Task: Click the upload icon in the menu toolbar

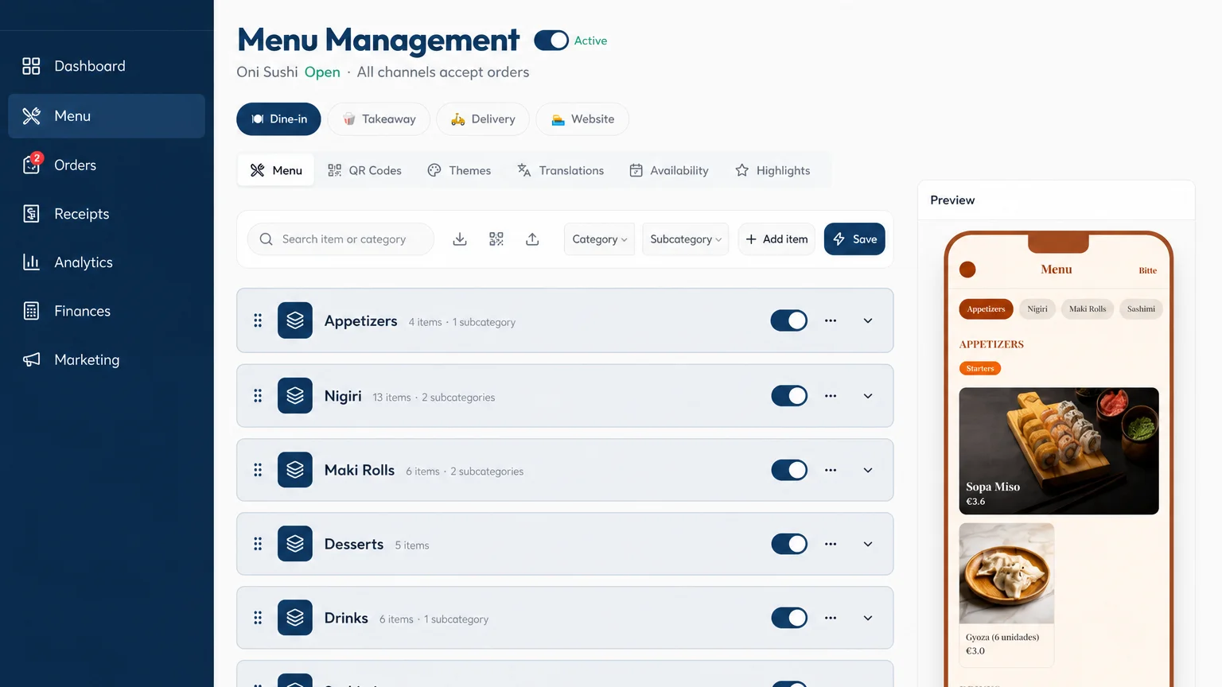Action: click(532, 239)
